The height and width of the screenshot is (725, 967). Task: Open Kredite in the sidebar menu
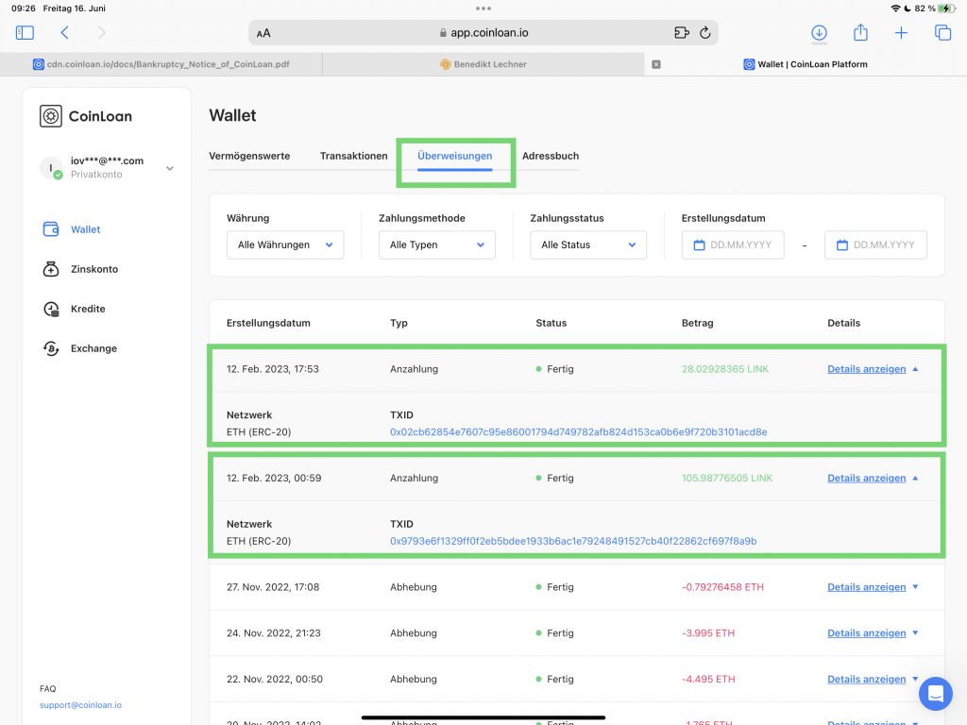[x=88, y=309]
